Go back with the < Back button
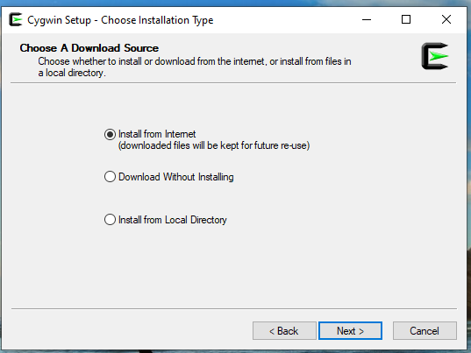The width and height of the screenshot is (471, 353). click(x=284, y=331)
